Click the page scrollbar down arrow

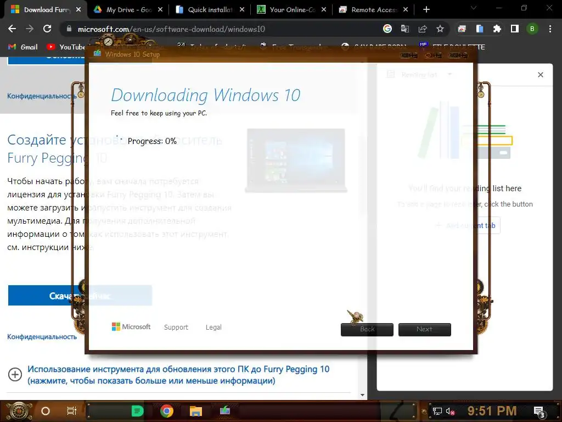[362, 395]
